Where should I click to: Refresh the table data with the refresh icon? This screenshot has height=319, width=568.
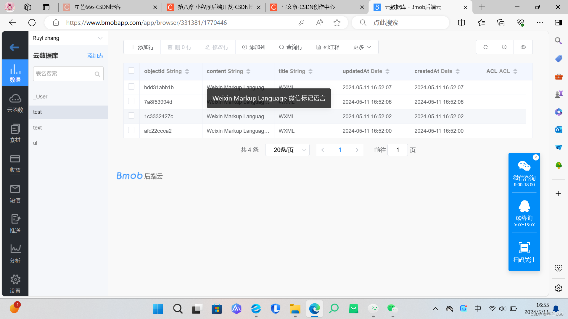click(x=485, y=47)
